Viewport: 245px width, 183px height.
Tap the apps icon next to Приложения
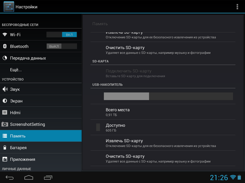click(5, 159)
